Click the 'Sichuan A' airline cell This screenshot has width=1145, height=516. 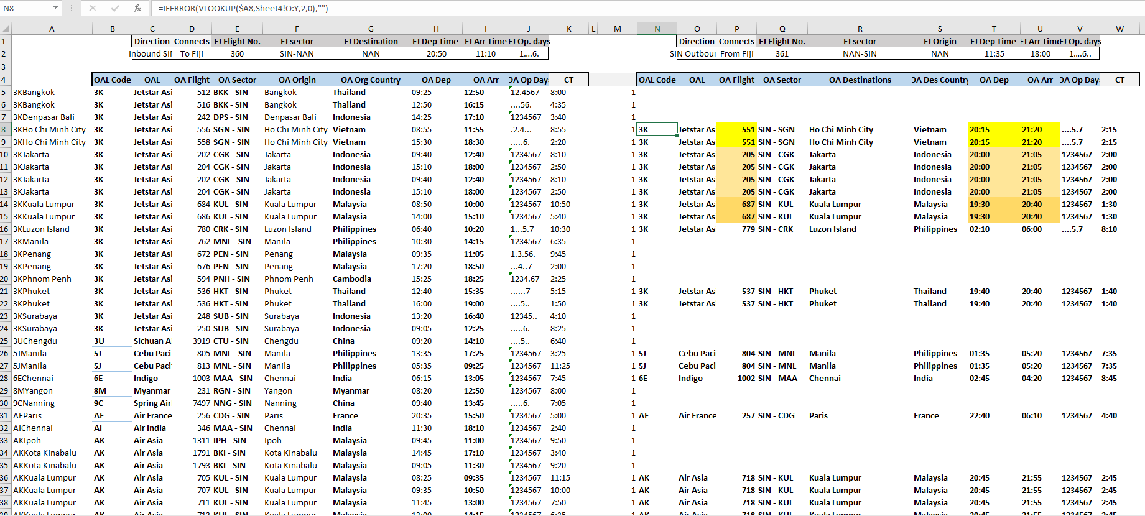click(152, 341)
